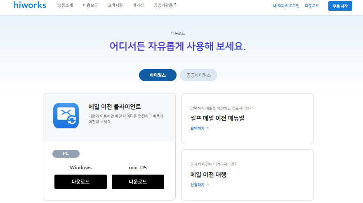363x203 pixels.
Task: Open the 상품소개 menu
Action: (x=65, y=5)
